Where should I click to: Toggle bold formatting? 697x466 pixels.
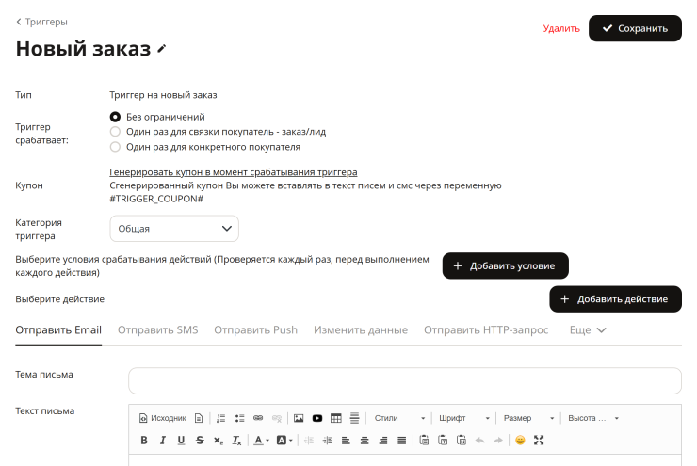click(144, 441)
